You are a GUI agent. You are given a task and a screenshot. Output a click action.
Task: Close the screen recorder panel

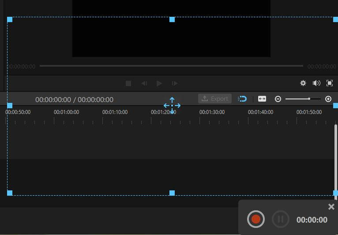point(331,207)
